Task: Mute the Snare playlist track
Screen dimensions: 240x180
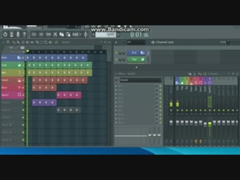Action: coord(23,80)
